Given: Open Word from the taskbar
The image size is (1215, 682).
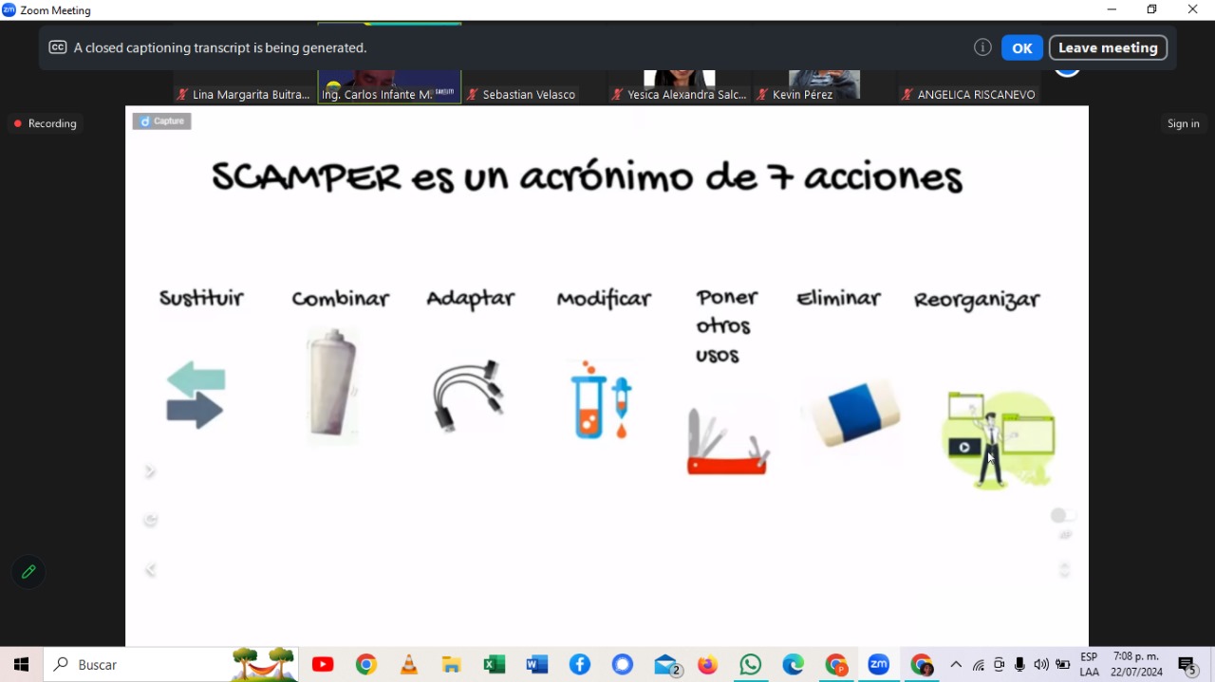Looking at the screenshot, I should (537, 665).
